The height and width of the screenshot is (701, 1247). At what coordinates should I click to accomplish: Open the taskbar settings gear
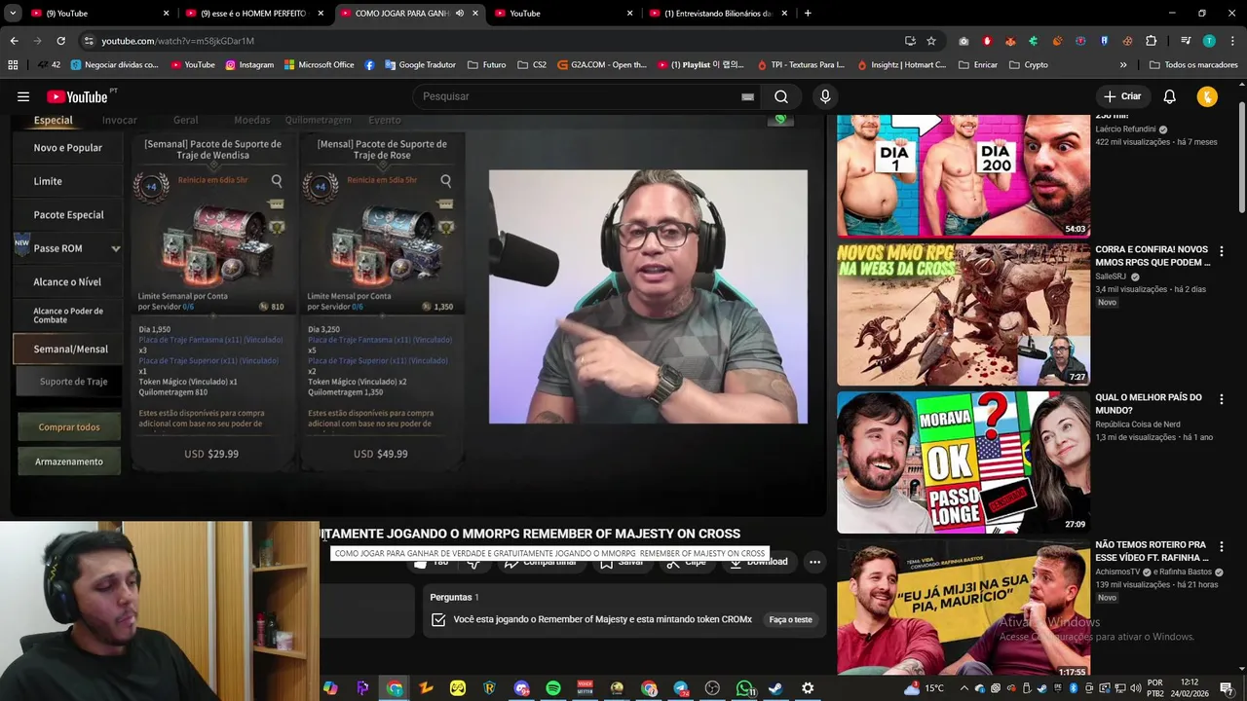pos(808,688)
